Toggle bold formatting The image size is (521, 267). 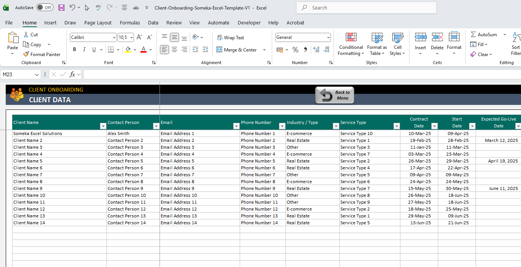coord(74,49)
